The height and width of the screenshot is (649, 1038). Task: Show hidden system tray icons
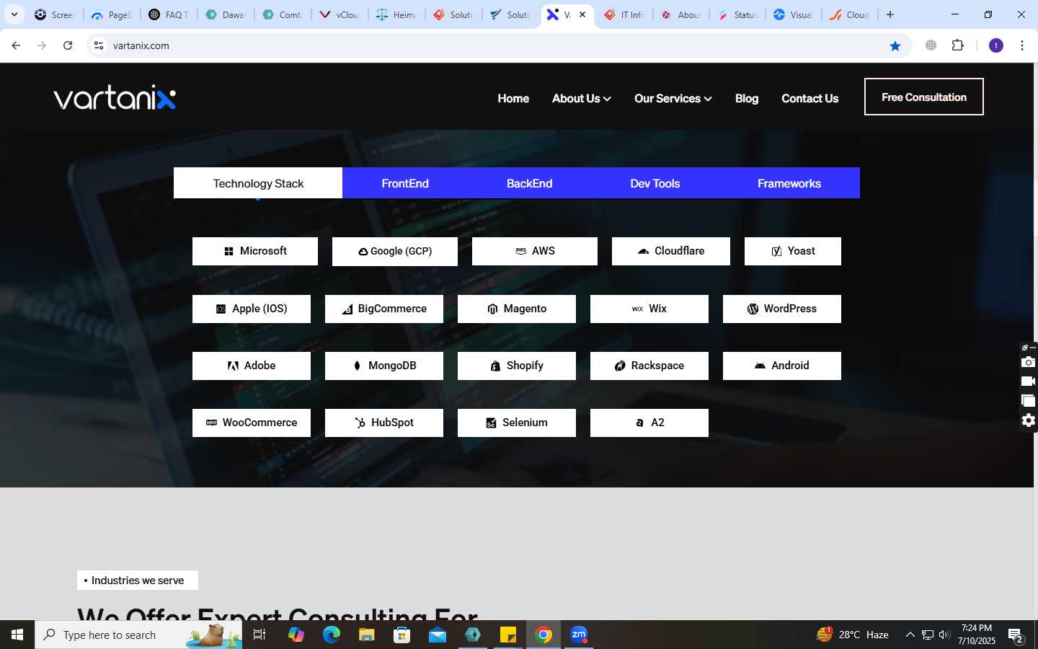(910, 635)
